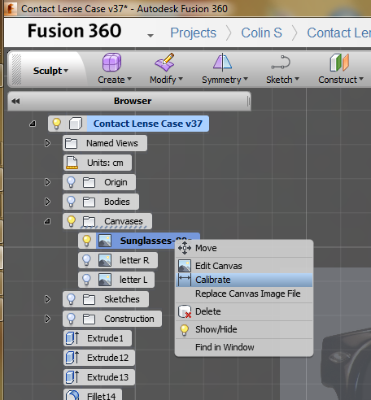
Task: Choose Delete from the context menu
Action: (244, 311)
